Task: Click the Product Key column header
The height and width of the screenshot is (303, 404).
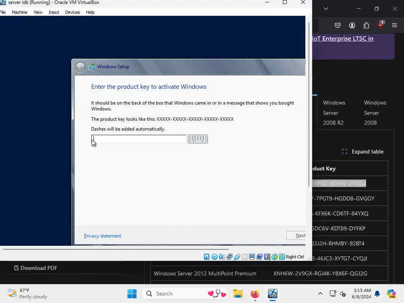Action: (x=324, y=168)
